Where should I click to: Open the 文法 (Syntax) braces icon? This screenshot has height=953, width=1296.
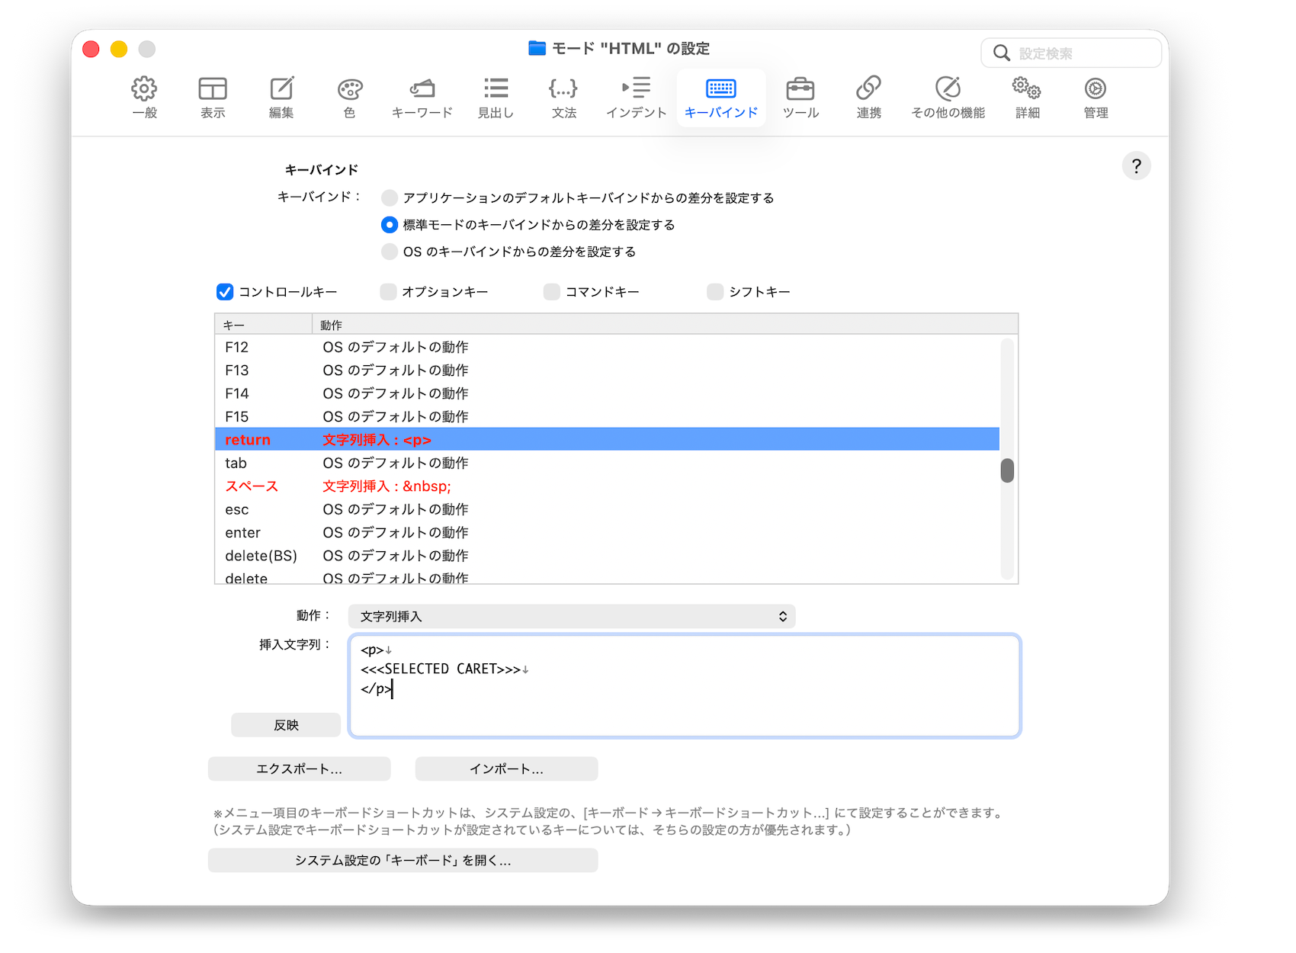[x=563, y=97]
